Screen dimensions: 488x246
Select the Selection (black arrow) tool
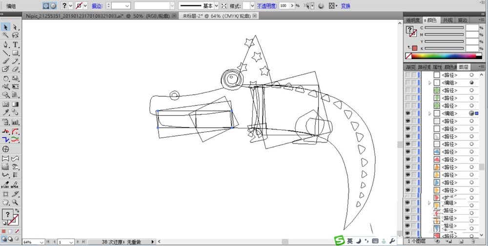6,27
